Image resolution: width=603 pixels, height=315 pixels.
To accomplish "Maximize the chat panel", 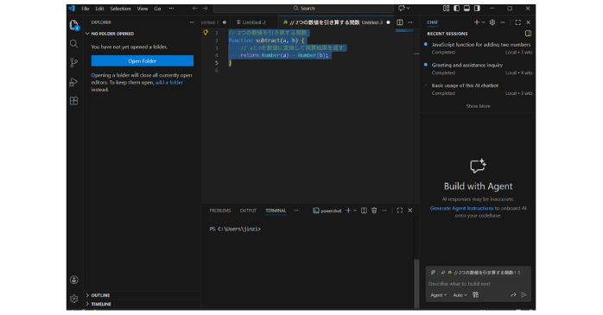I will (x=518, y=22).
